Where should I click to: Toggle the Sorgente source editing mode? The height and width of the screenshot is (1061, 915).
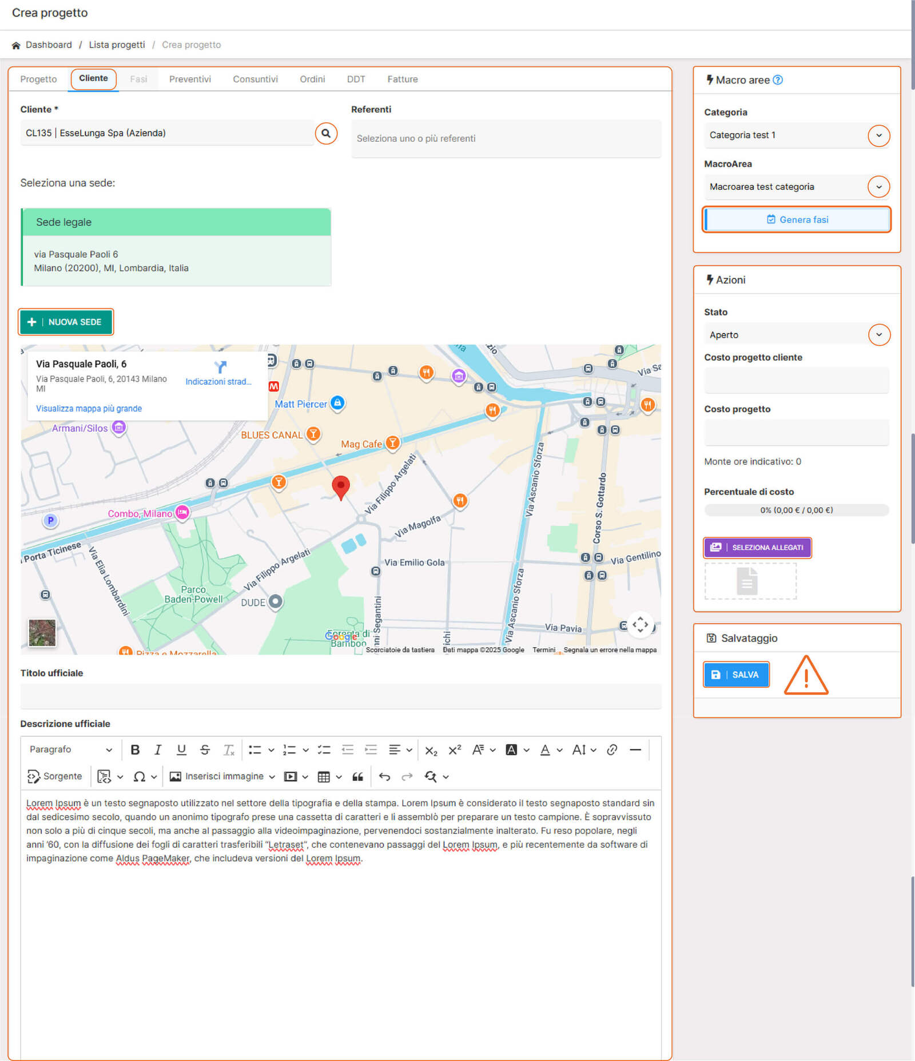pyautogui.click(x=55, y=776)
